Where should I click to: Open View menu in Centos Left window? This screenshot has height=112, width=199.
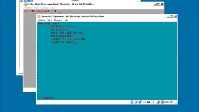pyautogui.click(x=50, y=20)
